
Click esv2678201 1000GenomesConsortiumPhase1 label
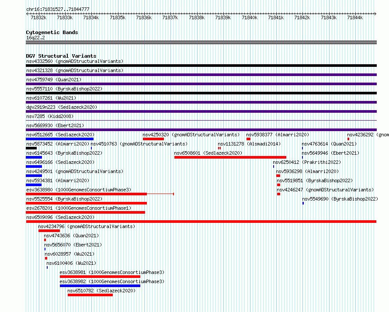(x=79, y=208)
